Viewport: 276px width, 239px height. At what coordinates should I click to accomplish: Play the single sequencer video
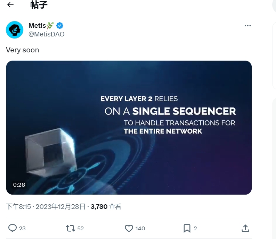tap(129, 127)
